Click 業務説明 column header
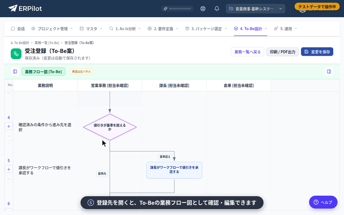 coord(45,86)
